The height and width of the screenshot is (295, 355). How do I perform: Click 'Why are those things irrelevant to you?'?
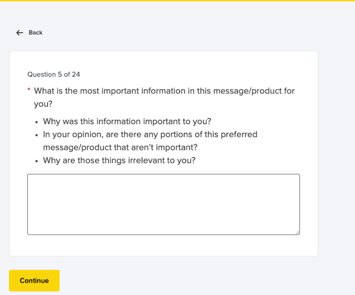click(119, 160)
